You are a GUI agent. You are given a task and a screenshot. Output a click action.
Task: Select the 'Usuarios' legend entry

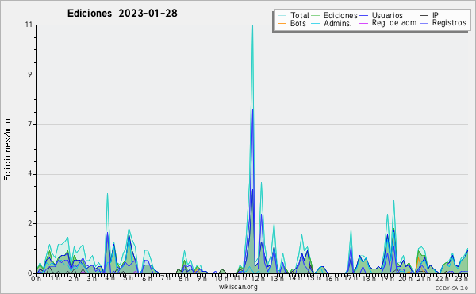(387, 15)
